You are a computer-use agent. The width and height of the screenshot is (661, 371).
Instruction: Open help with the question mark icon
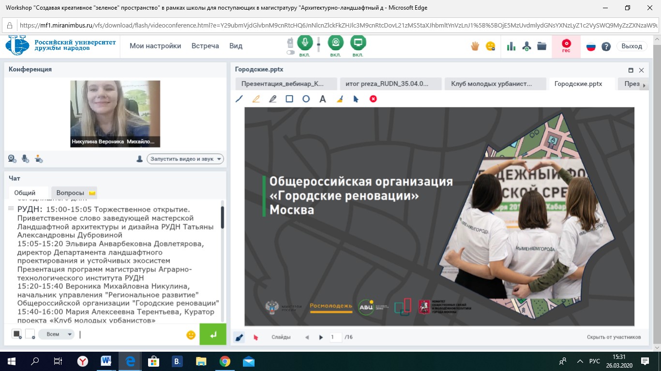606,47
